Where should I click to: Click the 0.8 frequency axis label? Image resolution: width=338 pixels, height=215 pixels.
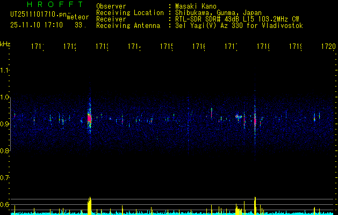(4, 151)
